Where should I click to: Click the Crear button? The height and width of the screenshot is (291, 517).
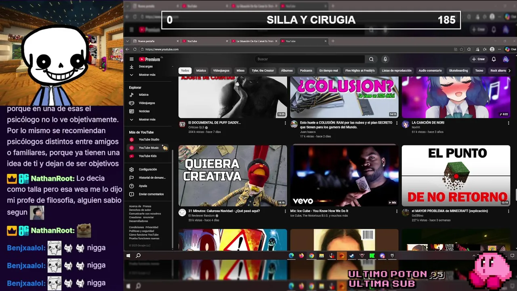pyautogui.click(x=478, y=59)
